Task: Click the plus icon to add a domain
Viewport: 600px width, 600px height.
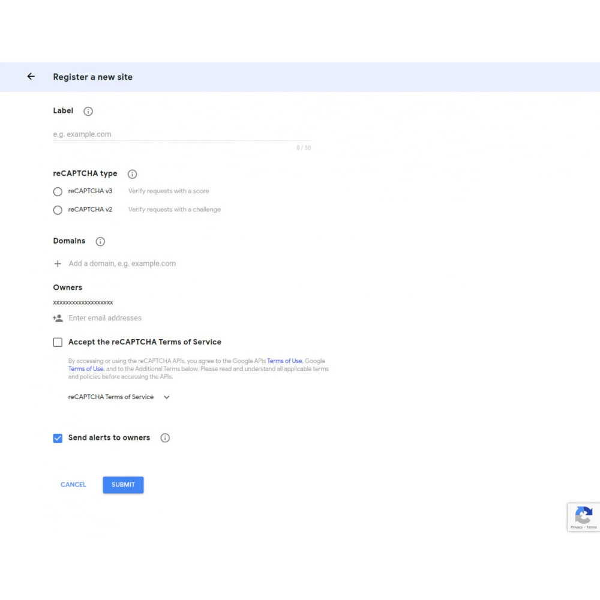Action: tap(58, 263)
